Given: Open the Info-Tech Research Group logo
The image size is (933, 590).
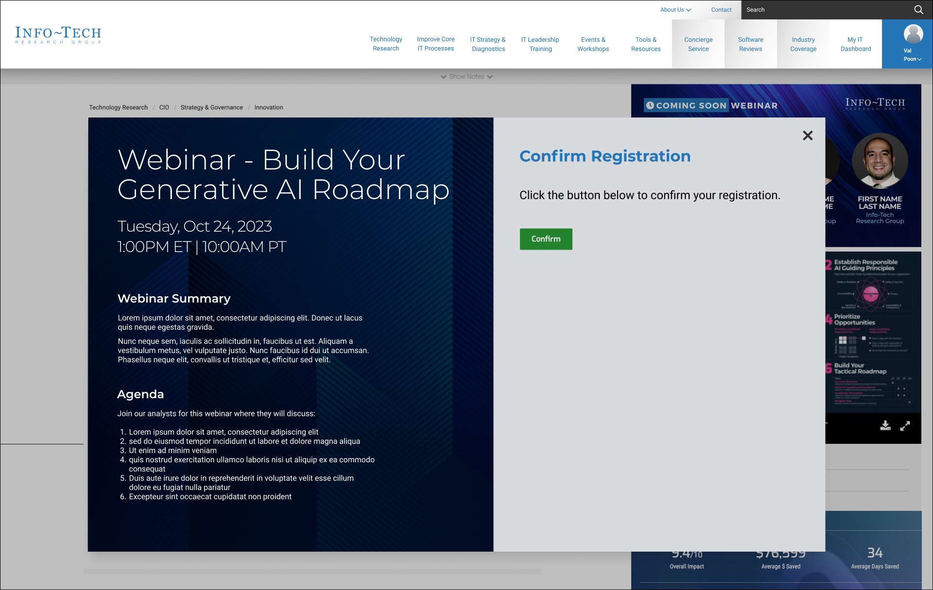Looking at the screenshot, I should coord(58,35).
